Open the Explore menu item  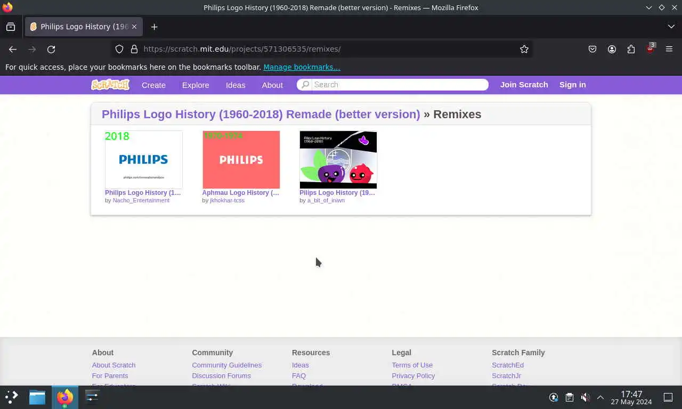196,85
